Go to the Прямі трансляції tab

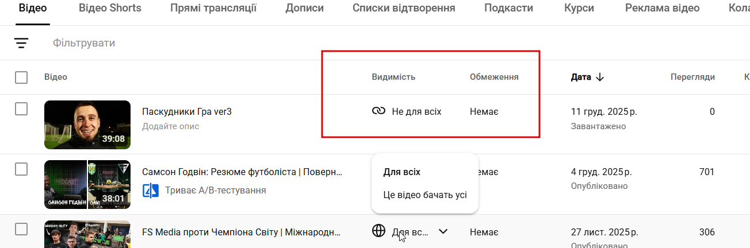point(213,9)
